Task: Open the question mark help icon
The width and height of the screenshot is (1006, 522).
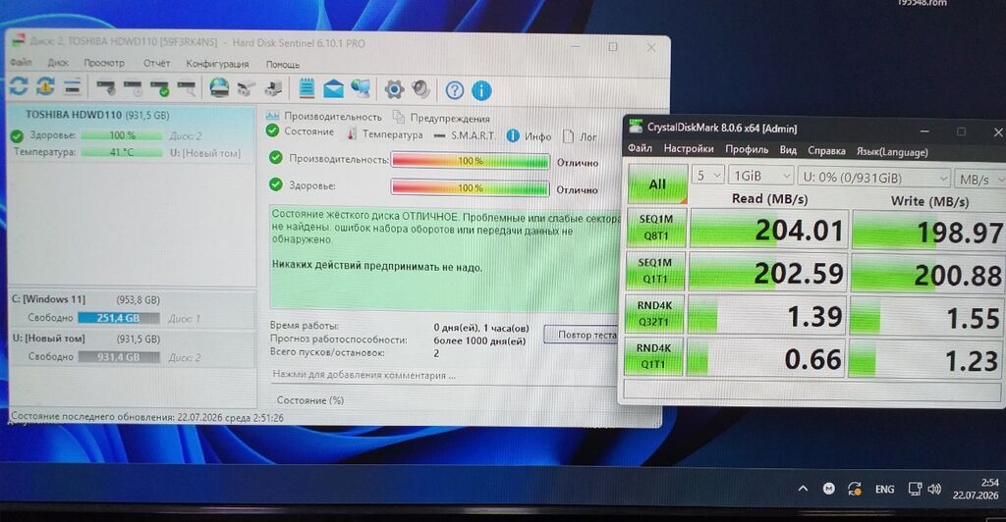Action: tap(454, 90)
